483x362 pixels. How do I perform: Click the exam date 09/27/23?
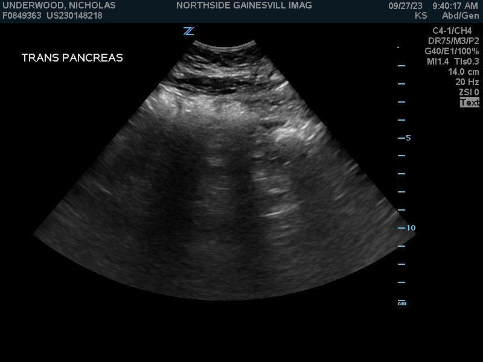pyautogui.click(x=405, y=5)
